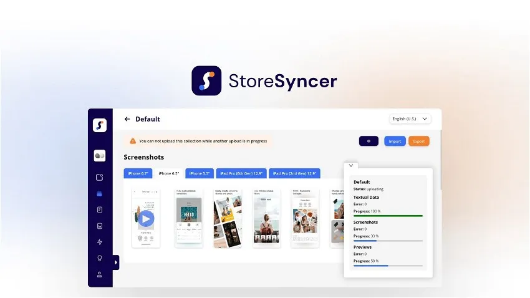Click the Textual Data heading in status panel
Viewport: 530px width, 298px height.
pyautogui.click(x=366, y=197)
